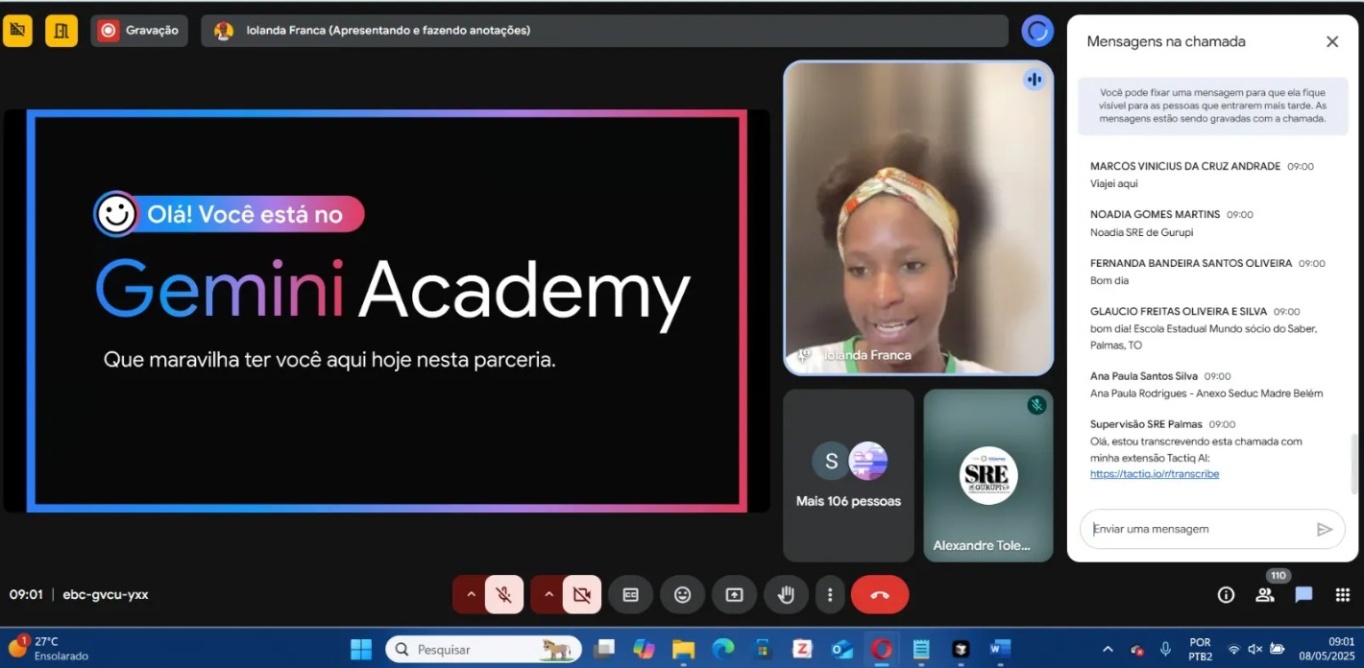Toggle the camera off button
This screenshot has height=668, width=1364.
click(x=582, y=595)
